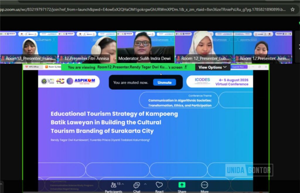
Task: Bookmark this page with the star icon
Action: coord(293,9)
